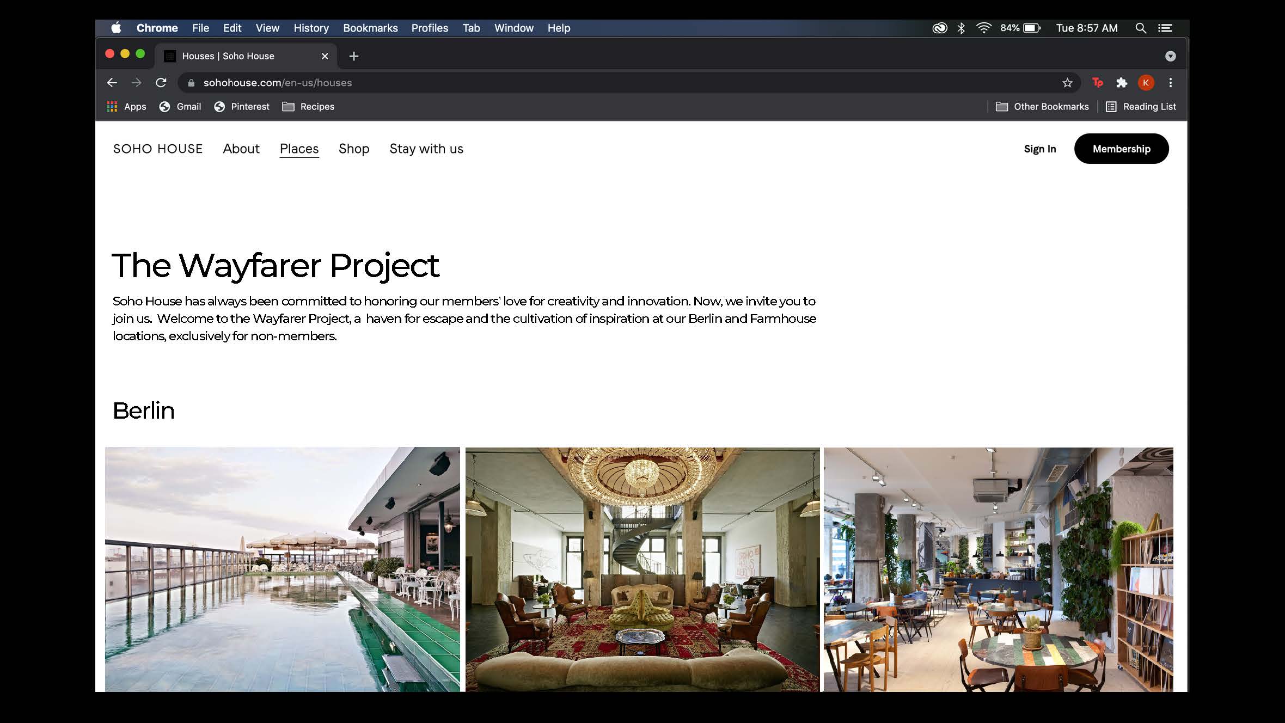The image size is (1285, 723).
Task: Open the new tab plus button
Action: pos(354,56)
